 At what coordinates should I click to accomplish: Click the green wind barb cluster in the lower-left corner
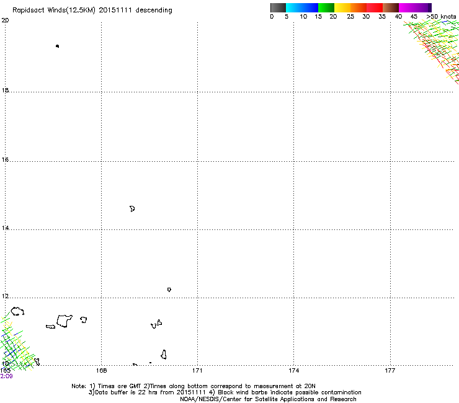click(x=16, y=342)
